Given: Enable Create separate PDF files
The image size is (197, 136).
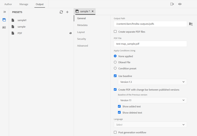Looking at the screenshot, I should (x=115, y=31).
